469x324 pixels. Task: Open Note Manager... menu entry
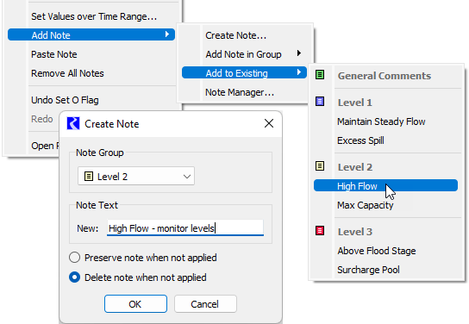[240, 92]
